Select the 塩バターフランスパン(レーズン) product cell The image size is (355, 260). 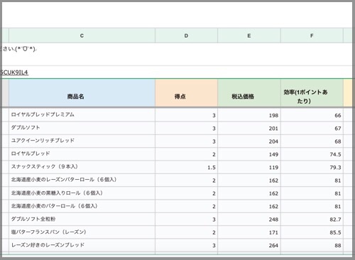tap(82, 232)
